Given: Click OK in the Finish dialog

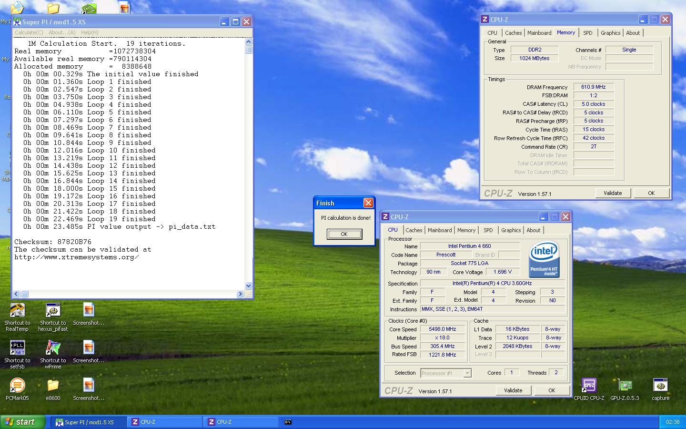Looking at the screenshot, I should [x=344, y=234].
